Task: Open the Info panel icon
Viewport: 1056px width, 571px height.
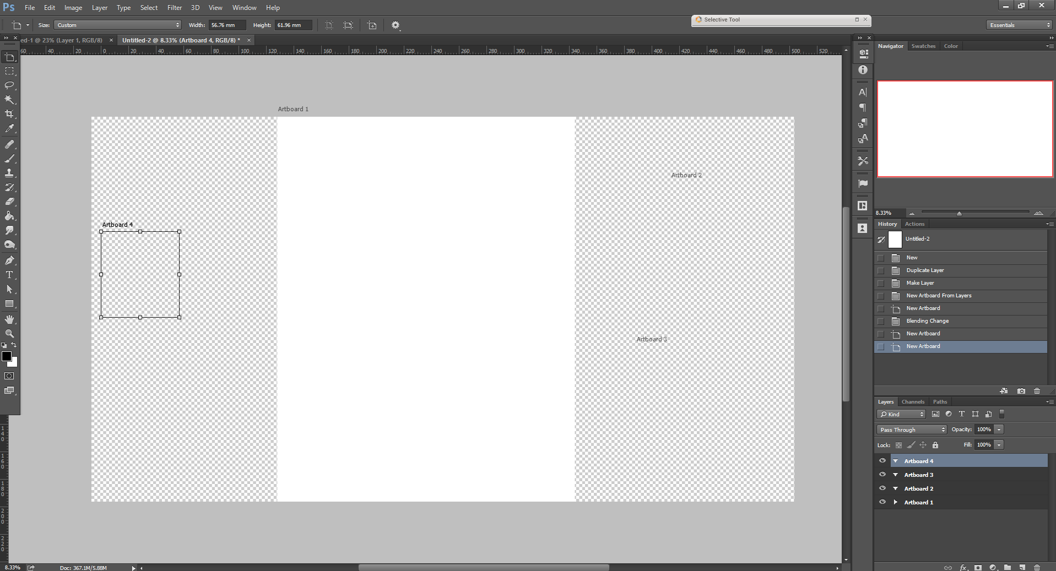Action: click(x=863, y=70)
